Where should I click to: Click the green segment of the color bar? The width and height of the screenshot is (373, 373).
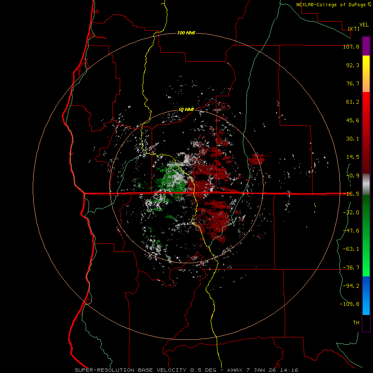366,235
